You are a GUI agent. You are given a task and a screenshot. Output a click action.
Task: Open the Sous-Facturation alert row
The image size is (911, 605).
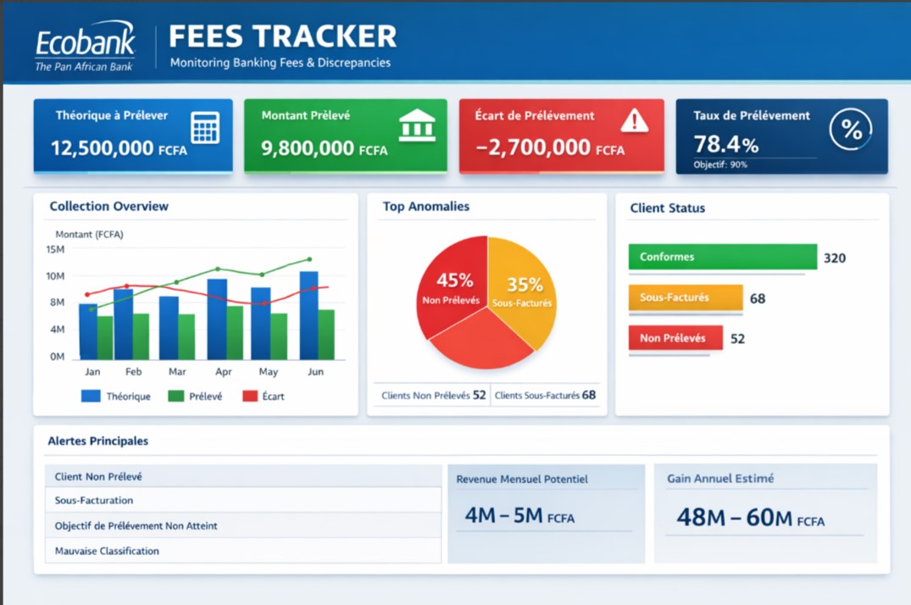[x=243, y=501]
